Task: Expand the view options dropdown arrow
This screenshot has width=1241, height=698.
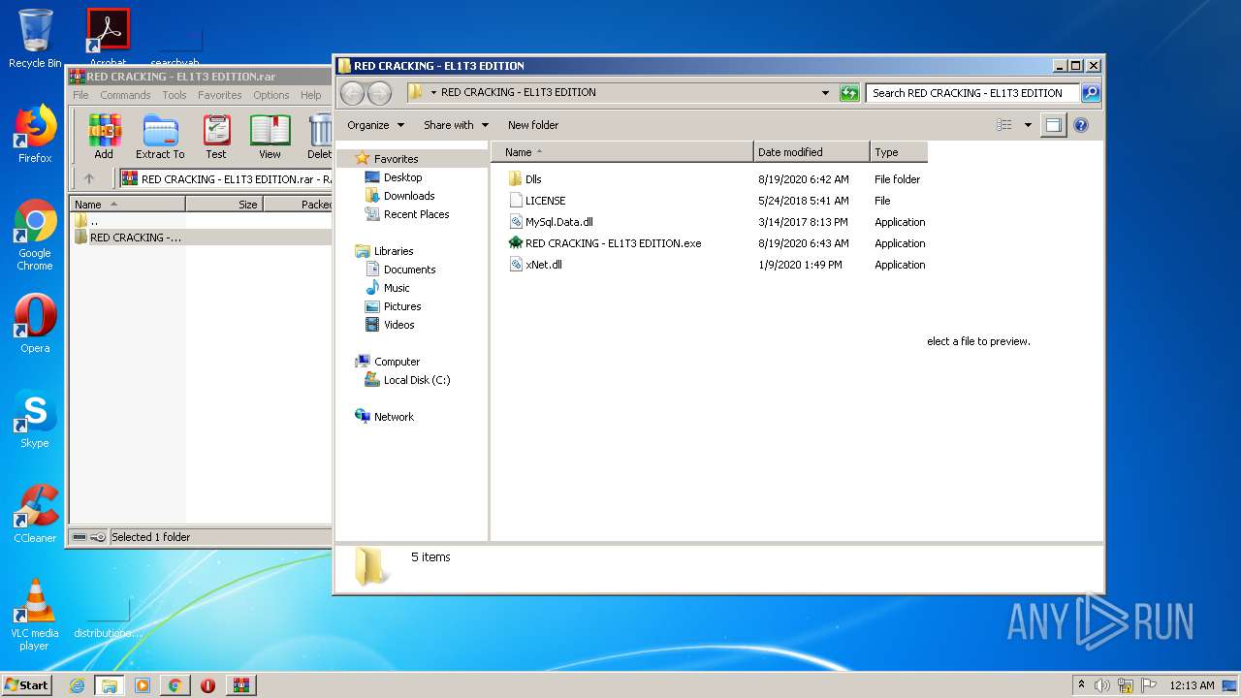Action: [x=1028, y=125]
